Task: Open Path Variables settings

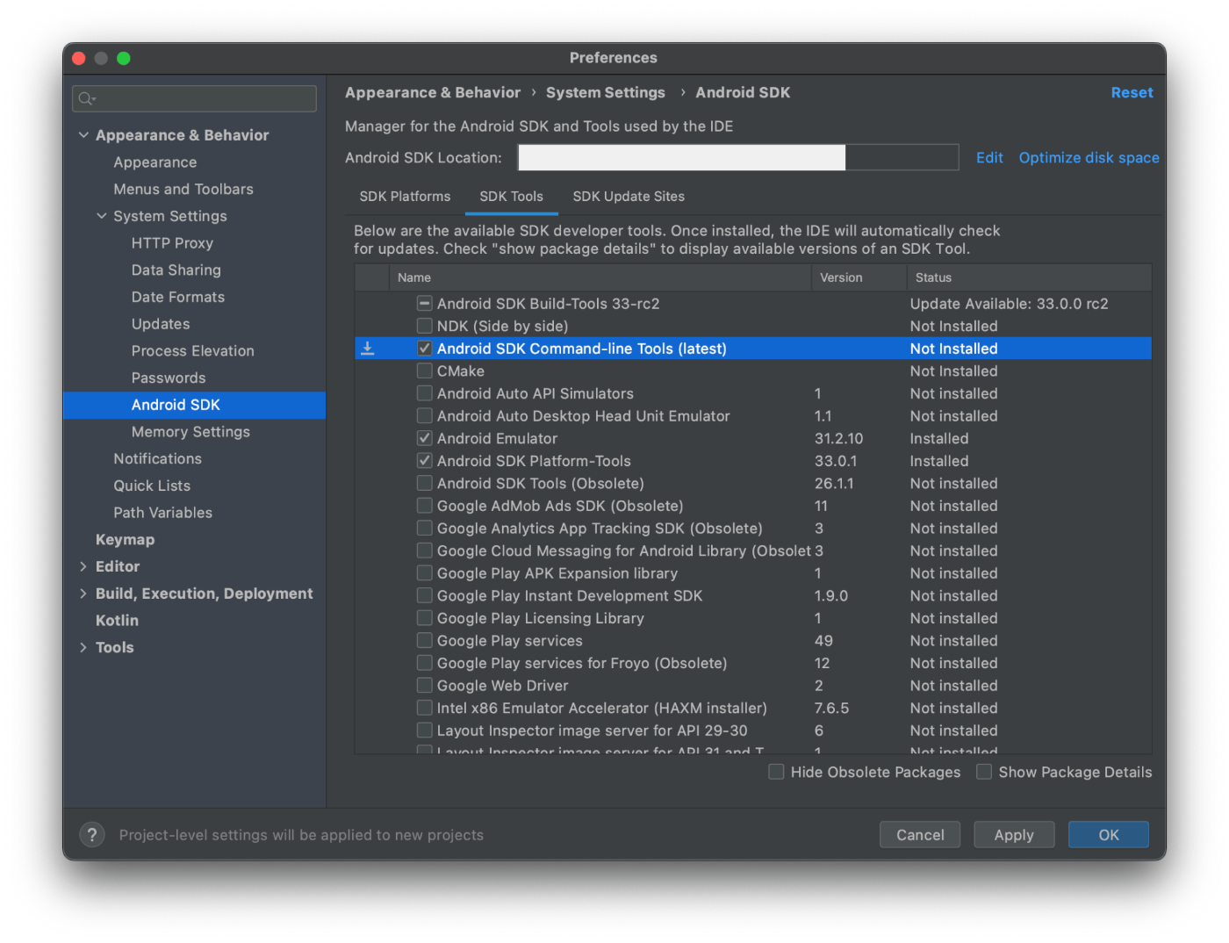Action: pyautogui.click(x=162, y=513)
